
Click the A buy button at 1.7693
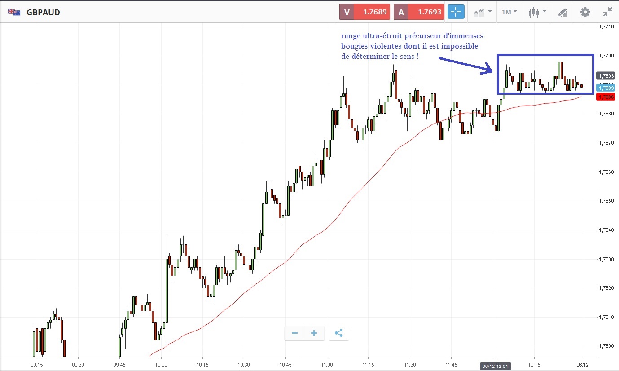(x=418, y=12)
